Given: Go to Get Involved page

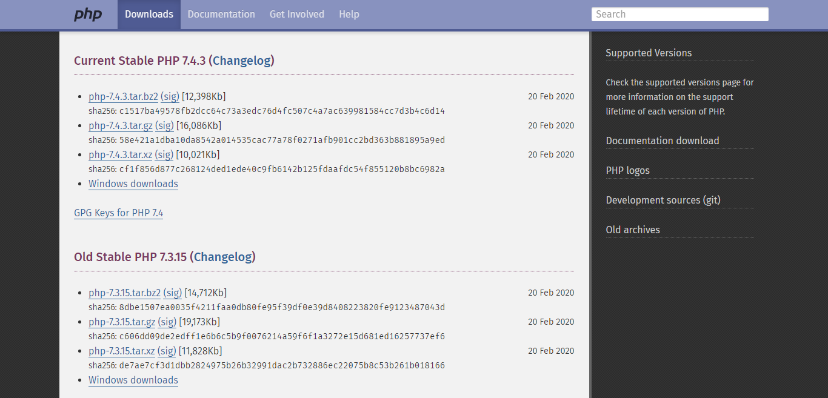Looking at the screenshot, I should (296, 15).
